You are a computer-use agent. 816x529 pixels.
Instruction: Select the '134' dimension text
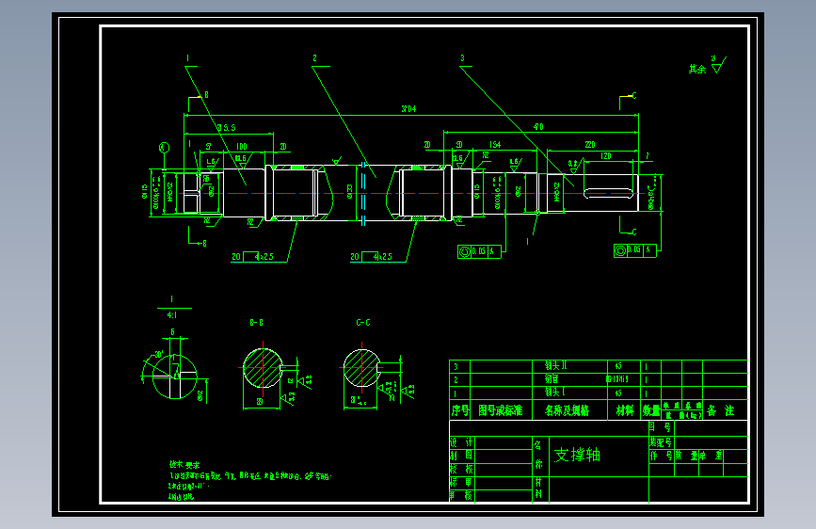[495, 145]
